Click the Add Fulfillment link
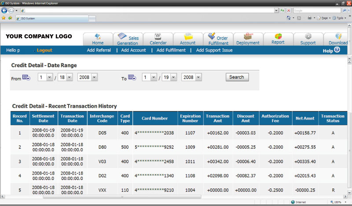The width and height of the screenshot is (352, 206). coord(171,50)
